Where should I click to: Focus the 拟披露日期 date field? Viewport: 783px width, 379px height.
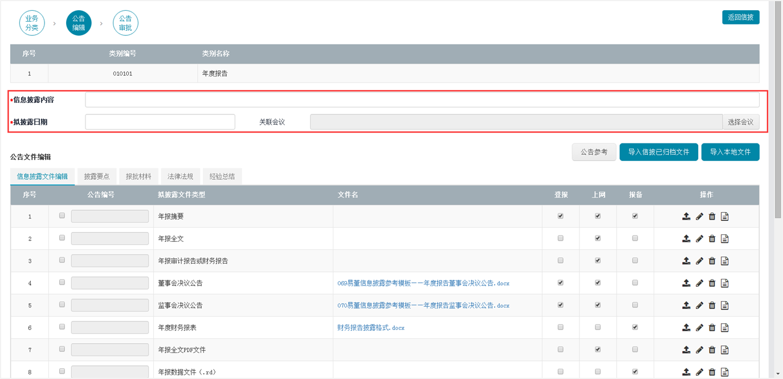click(x=160, y=122)
